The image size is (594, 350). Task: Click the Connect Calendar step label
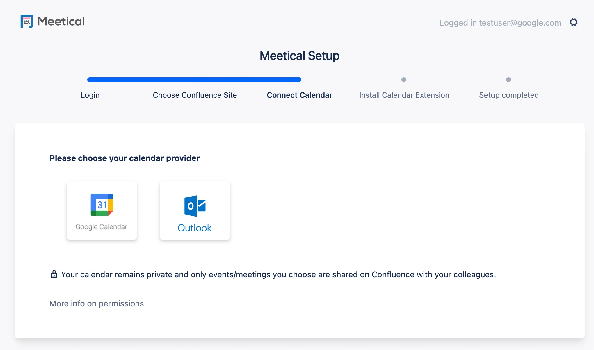click(300, 95)
